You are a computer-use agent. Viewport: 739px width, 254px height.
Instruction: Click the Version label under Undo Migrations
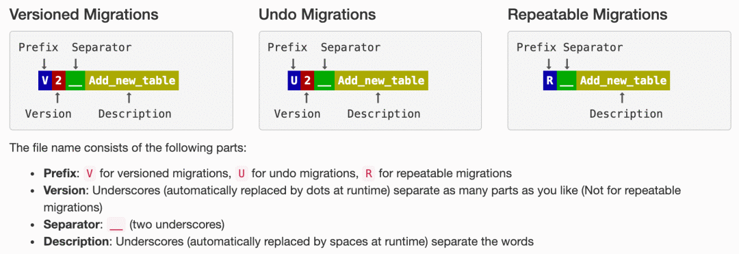click(x=298, y=114)
